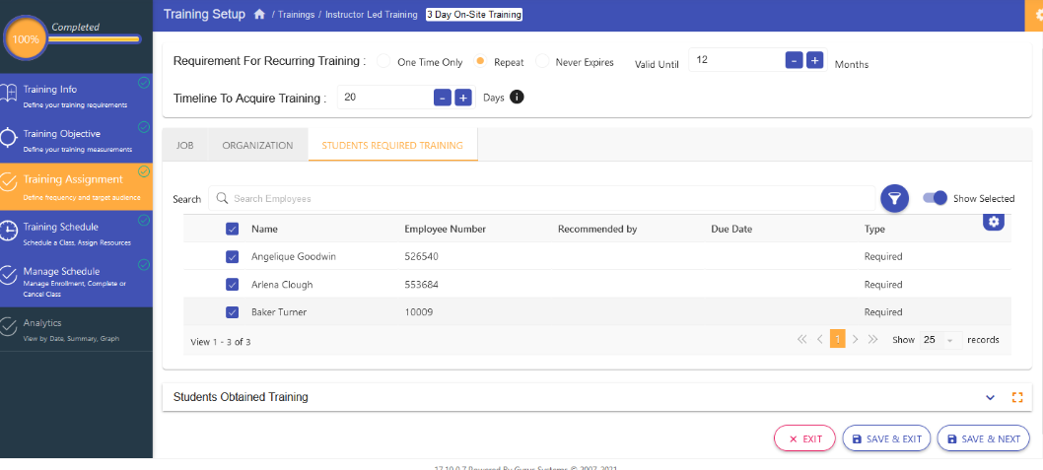Screen dimensions: 1043x470
Task: Click the completed progress bar
Action: click(94, 39)
